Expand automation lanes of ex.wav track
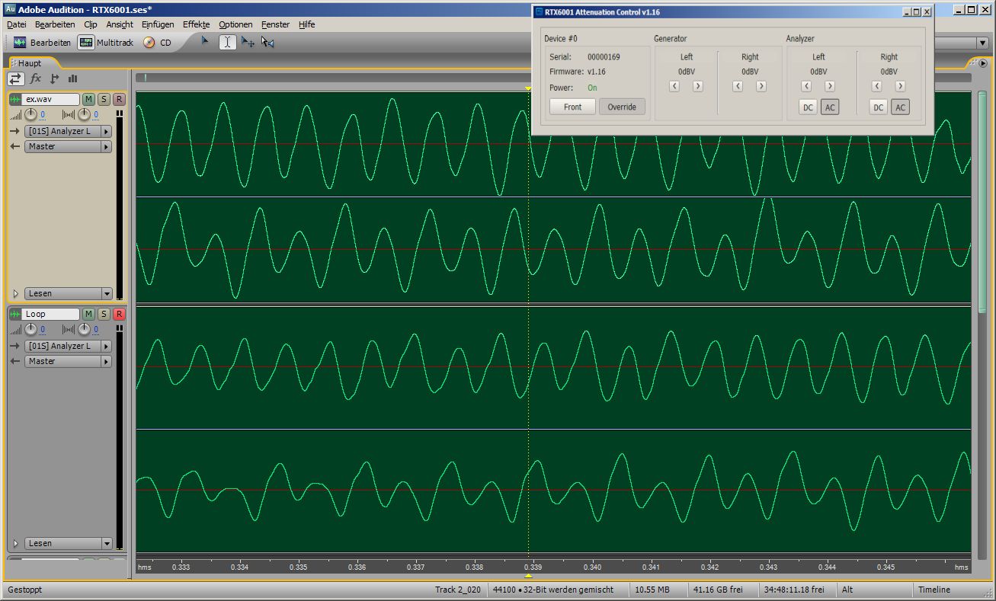Screen dimensions: 996x601 tap(15, 293)
